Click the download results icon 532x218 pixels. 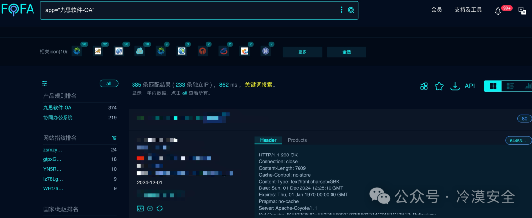(455, 86)
